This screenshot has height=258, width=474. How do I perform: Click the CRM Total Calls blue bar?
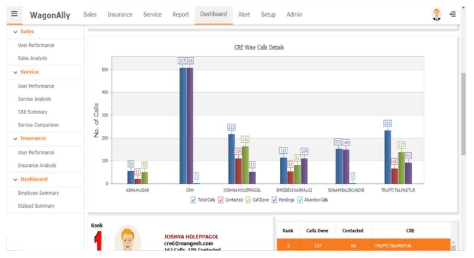pyautogui.click(x=182, y=125)
